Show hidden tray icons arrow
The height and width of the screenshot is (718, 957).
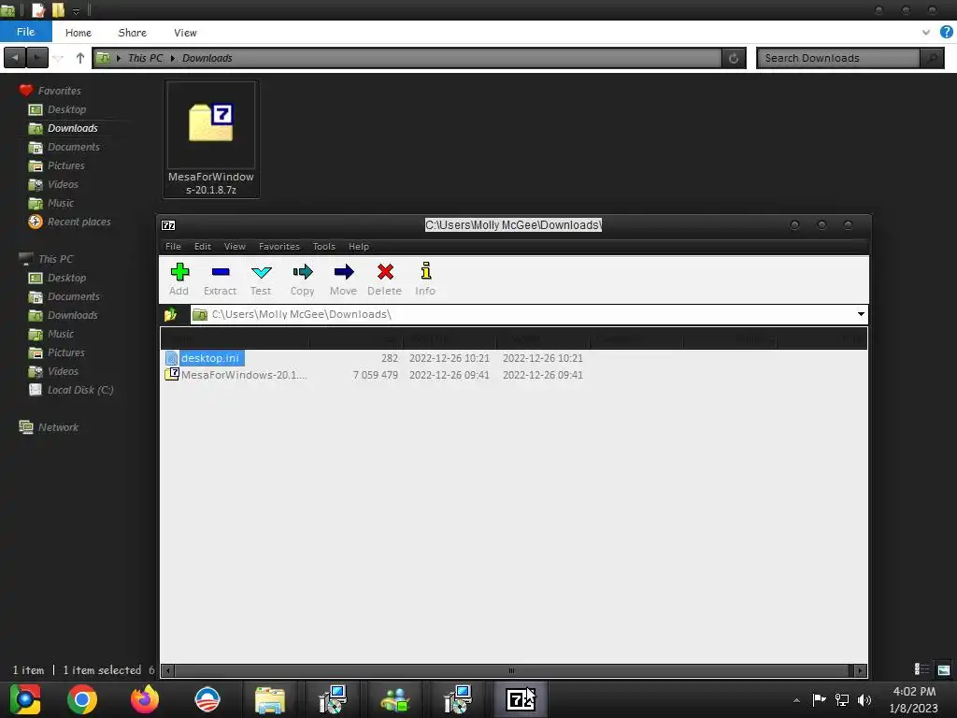796,700
